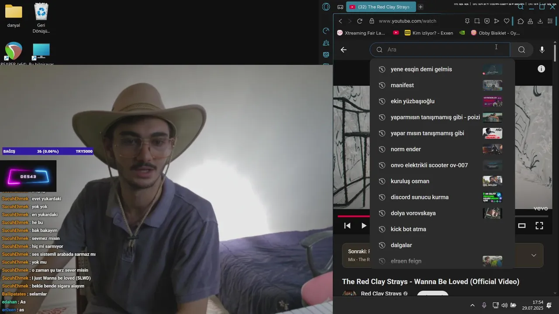Click the Ara search input field
559x314 pixels.
click(440, 50)
